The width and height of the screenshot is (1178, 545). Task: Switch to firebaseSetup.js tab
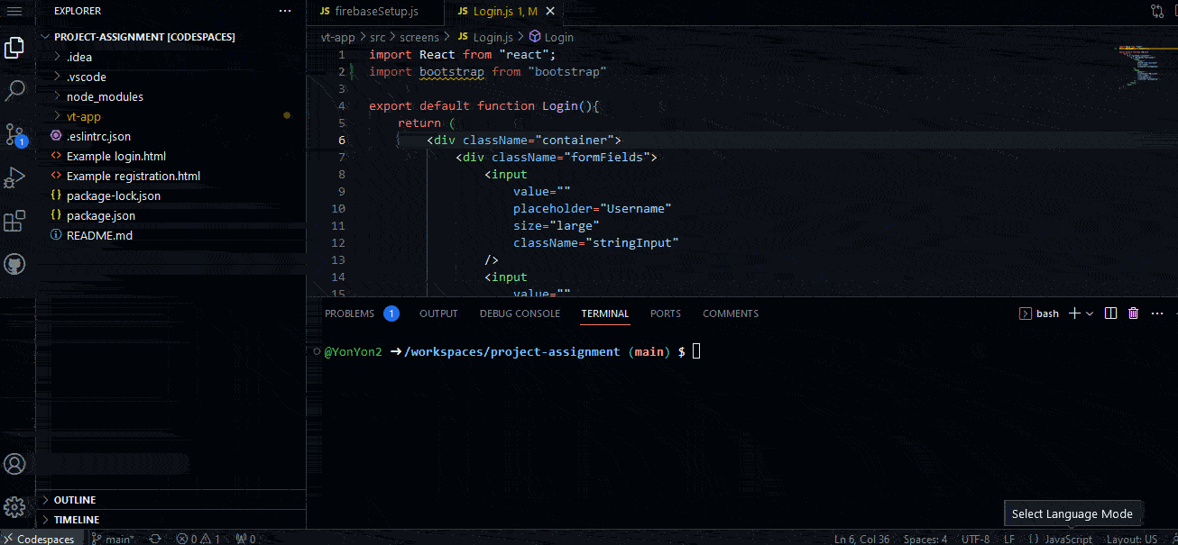(x=377, y=12)
